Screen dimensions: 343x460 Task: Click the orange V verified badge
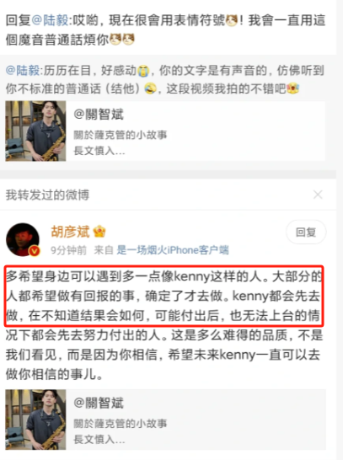[x=35, y=251]
